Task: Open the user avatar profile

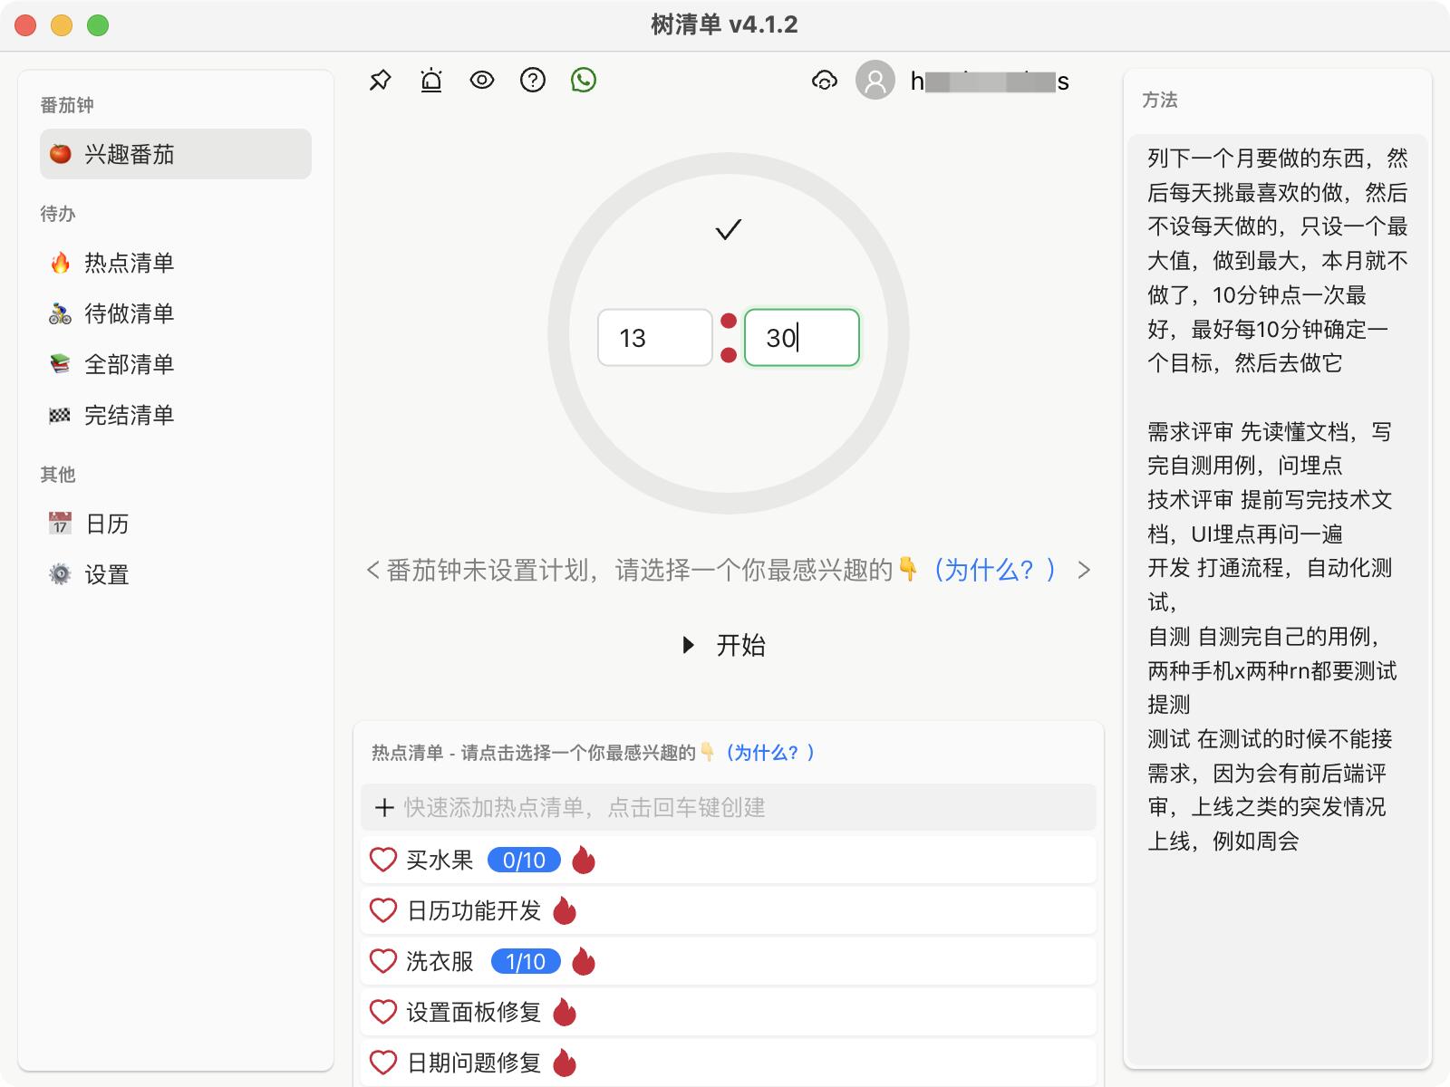Action: (x=875, y=81)
